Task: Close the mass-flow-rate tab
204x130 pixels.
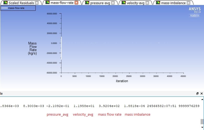Action: pyautogui.click(x=76, y=3)
